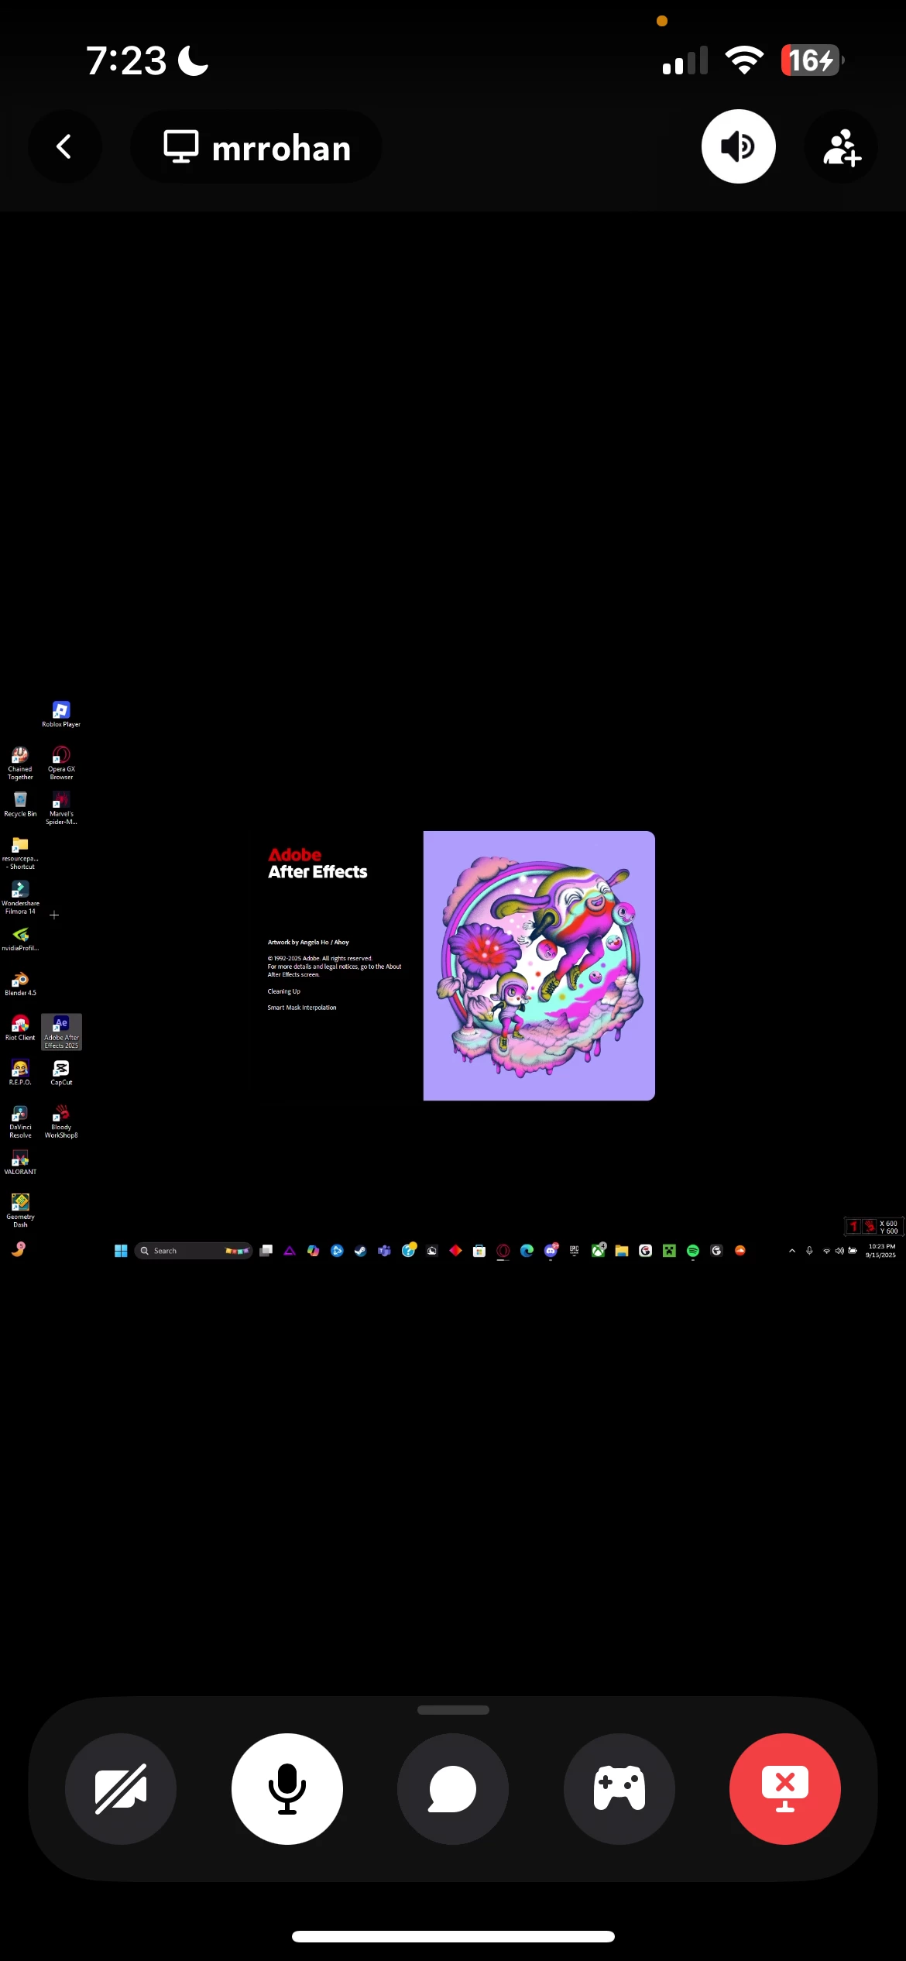Tap the mrrohan stream title pill
The width and height of the screenshot is (906, 1961).
256,146
